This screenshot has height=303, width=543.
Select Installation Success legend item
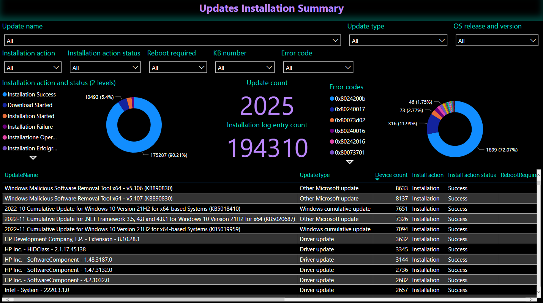32,95
